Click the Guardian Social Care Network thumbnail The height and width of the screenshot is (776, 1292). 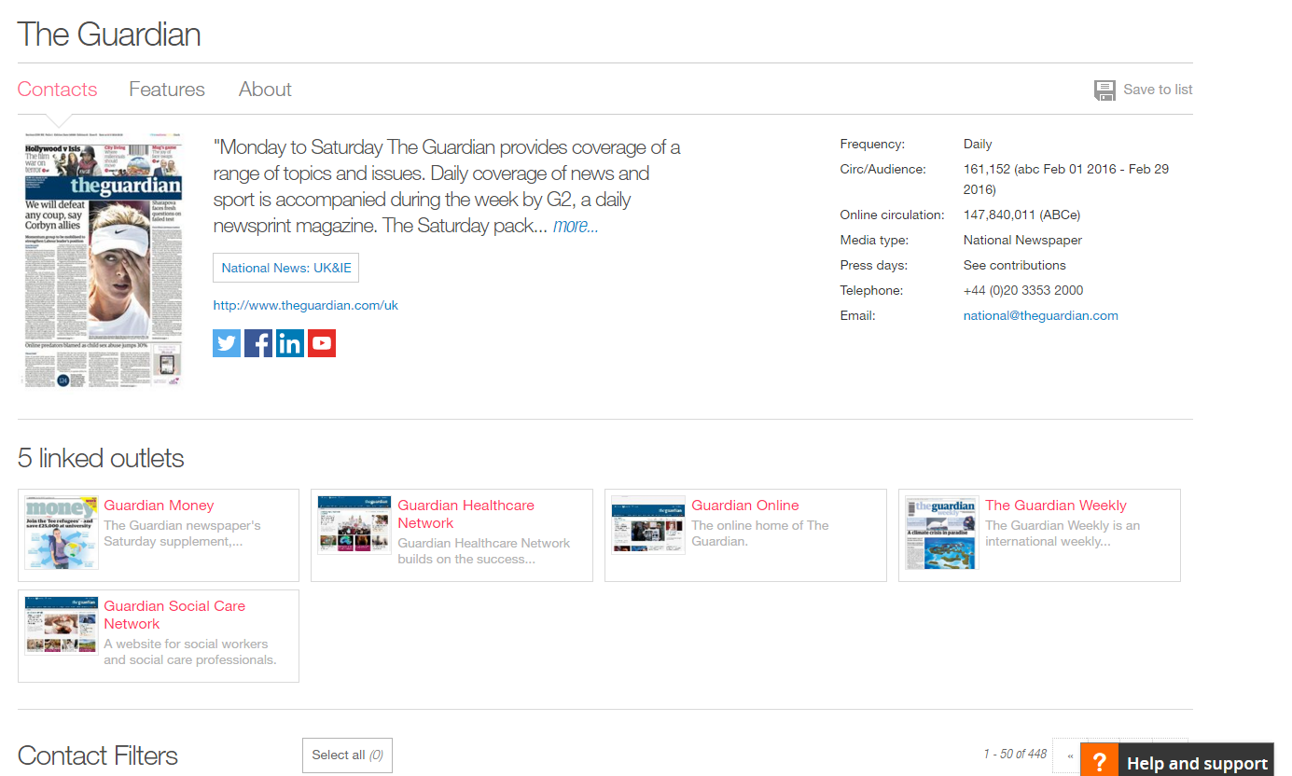pos(62,626)
